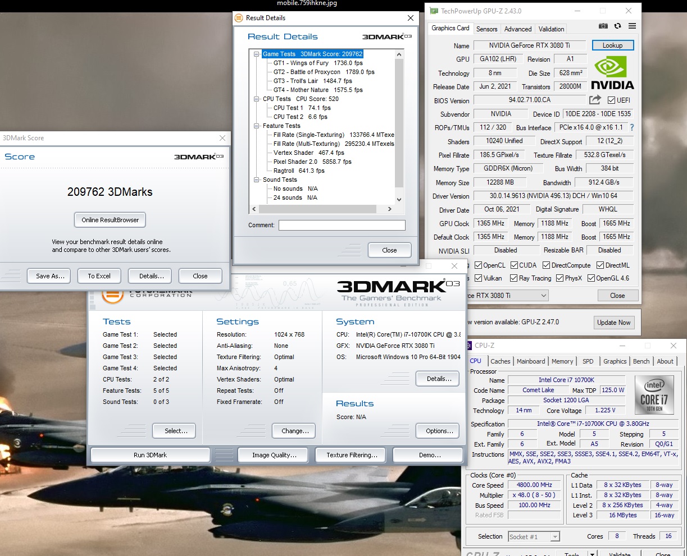687x556 pixels.
Task: Toggle the OpenGL 4.6 checkbox
Action: pyautogui.click(x=591, y=278)
